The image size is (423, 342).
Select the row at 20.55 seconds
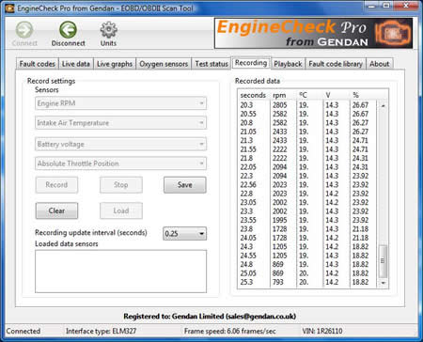point(307,114)
